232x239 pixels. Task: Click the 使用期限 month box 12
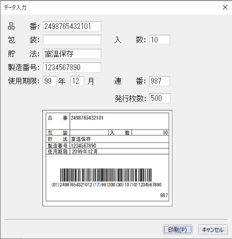77,81
